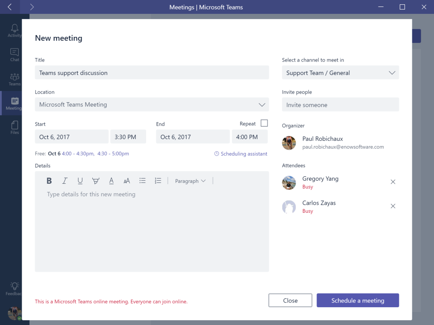Apply bold formatting in Details toolbar
Screen dimensions: 434x325
pyautogui.click(x=49, y=181)
